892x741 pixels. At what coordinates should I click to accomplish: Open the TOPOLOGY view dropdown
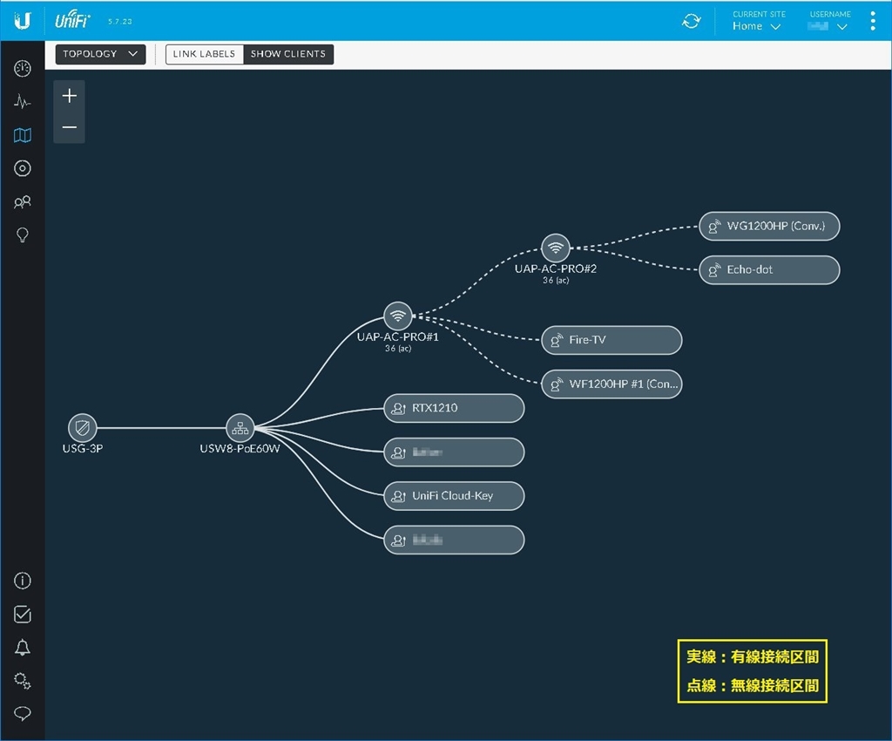101,54
